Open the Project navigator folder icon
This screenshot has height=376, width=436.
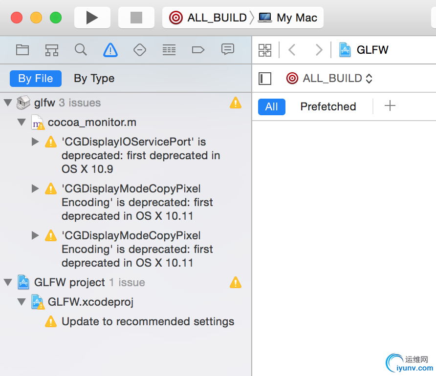(x=22, y=49)
